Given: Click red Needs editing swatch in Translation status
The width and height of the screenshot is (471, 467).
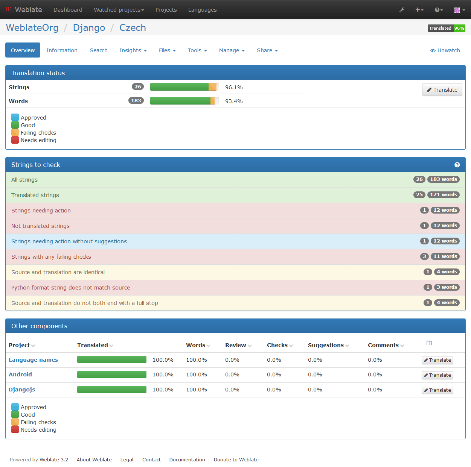Looking at the screenshot, I should 15,140.
